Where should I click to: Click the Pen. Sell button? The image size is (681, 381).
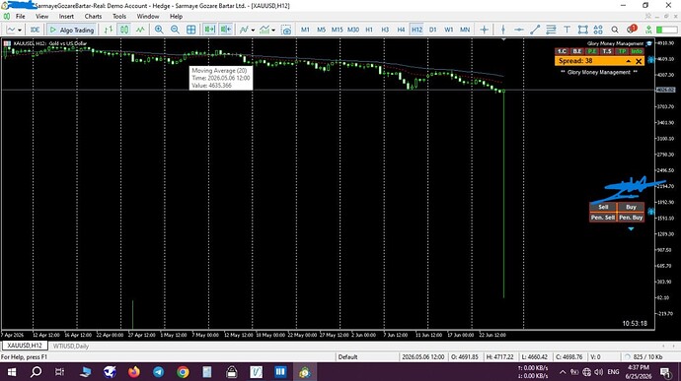(603, 218)
